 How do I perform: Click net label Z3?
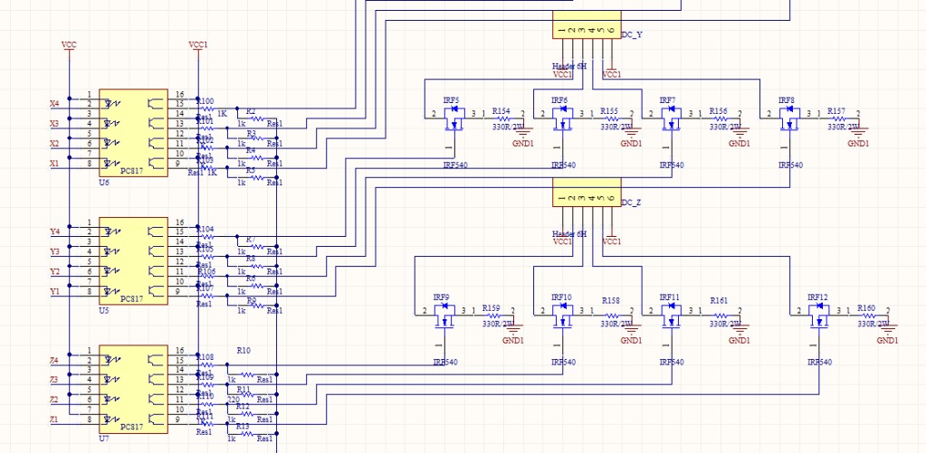[54, 380]
